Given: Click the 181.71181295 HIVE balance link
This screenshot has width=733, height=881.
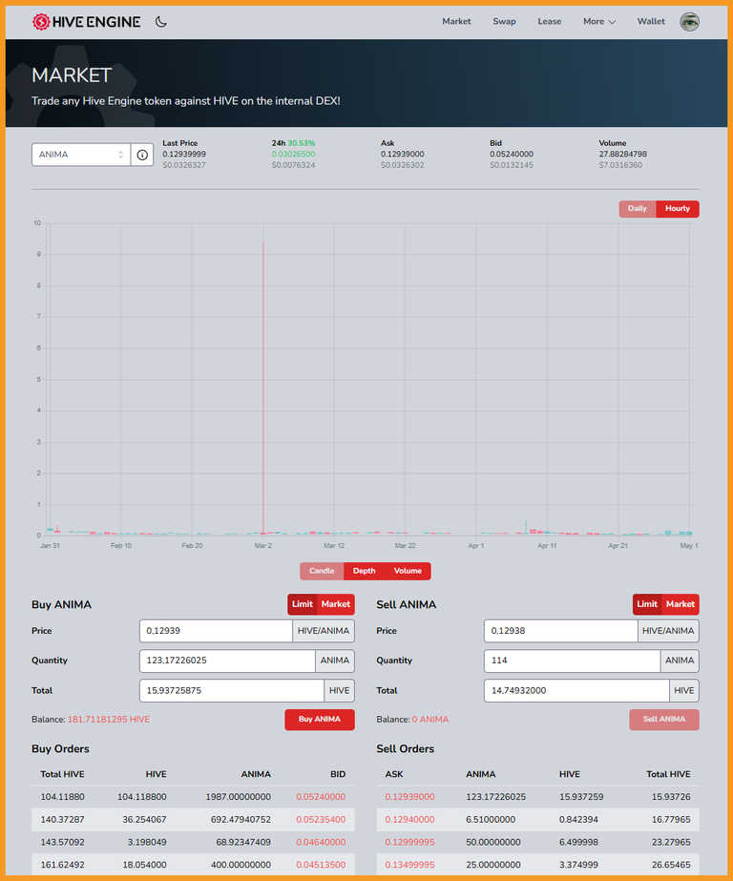Looking at the screenshot, I should click(109, 719).
